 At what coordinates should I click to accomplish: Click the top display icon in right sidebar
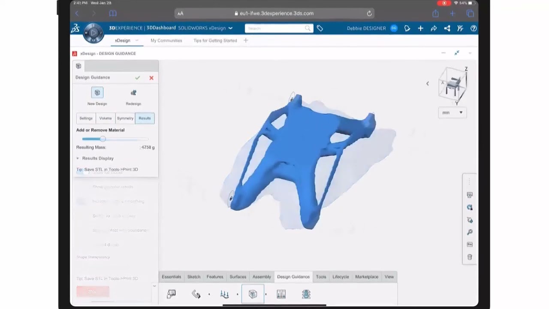point(470,195)
